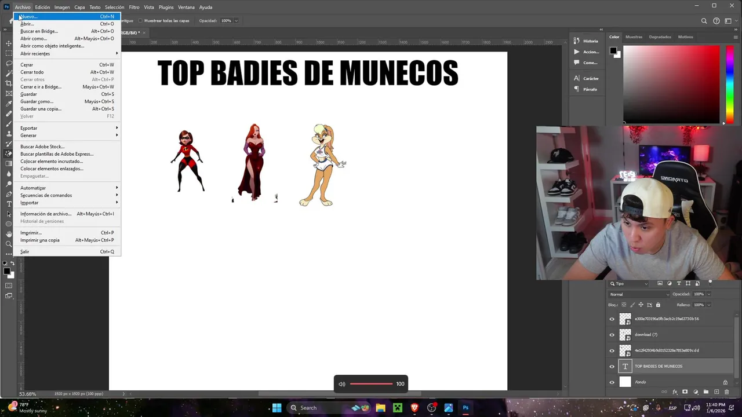Expand the Generar submenu
The height and width of the screenshot is (417, 742).
(x=67, y=136)
